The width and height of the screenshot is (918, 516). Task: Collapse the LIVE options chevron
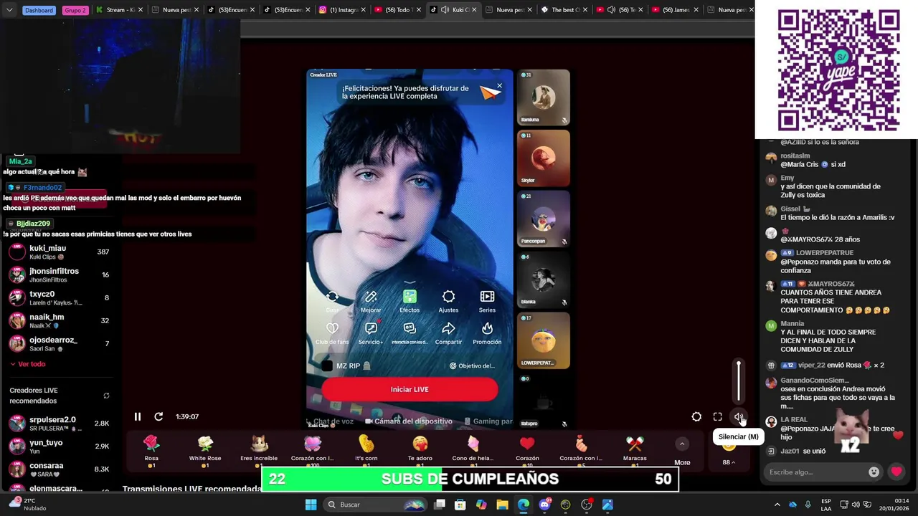click(x=410, y=282)
